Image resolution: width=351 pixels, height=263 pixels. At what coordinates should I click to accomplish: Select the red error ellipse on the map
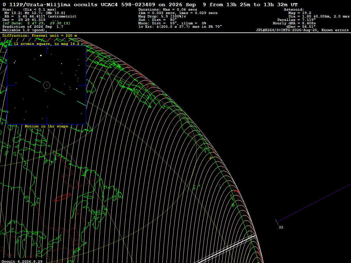tap(62, 198)
